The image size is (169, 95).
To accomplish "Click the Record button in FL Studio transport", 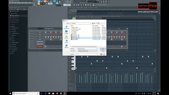I will [x=46, y=3].
